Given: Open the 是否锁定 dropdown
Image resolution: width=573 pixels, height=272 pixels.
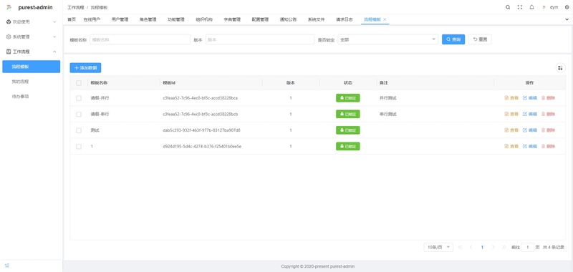Looking at the screenshot, I should pyautogui.click(x=387, y=39).
